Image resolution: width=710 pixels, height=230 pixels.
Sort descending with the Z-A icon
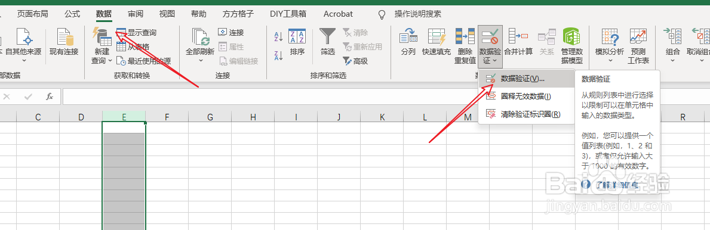(x=278, y=56)
